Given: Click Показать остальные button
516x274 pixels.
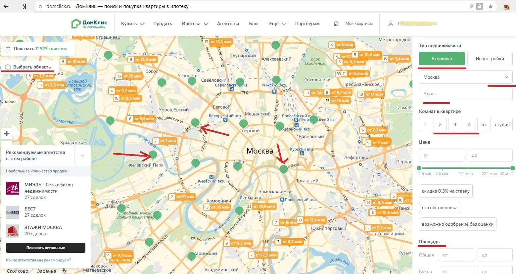Looking at the screenshot, I should (46, 248).
